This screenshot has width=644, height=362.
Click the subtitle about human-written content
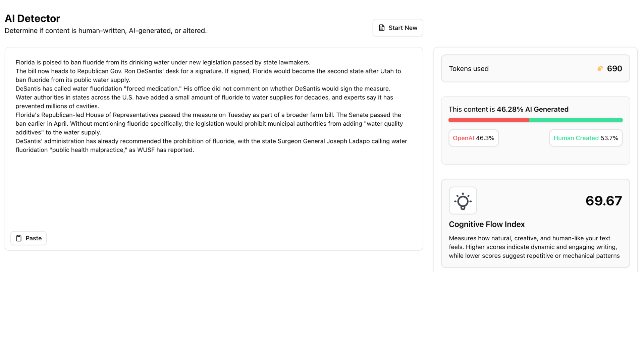106,31
